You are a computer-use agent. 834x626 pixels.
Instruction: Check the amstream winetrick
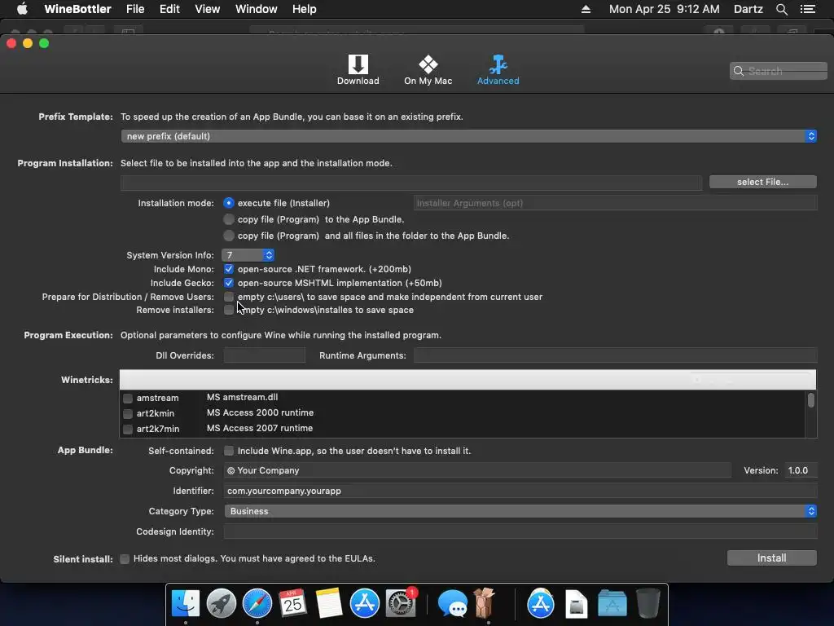click(128, 398)
